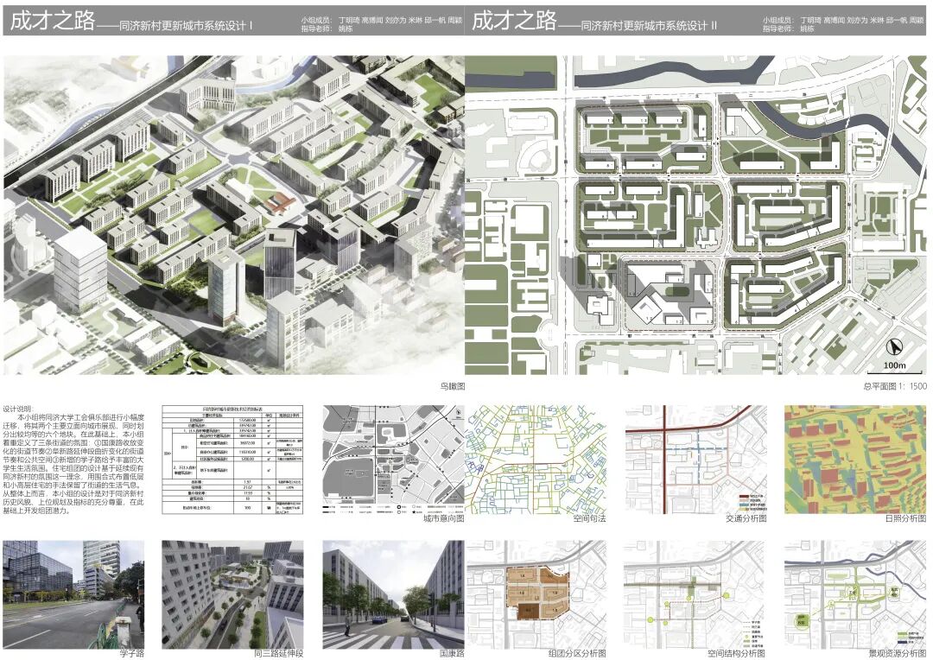Click the 同三路延伸段 caption

(x=278, y=653)
